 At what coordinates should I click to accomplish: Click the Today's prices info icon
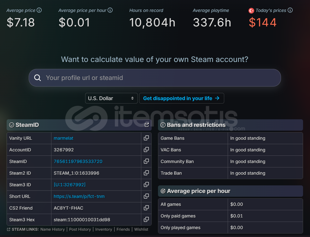click(290, 10)
